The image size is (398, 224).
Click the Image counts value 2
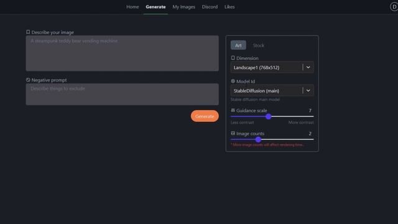click(x=310, y=134)
